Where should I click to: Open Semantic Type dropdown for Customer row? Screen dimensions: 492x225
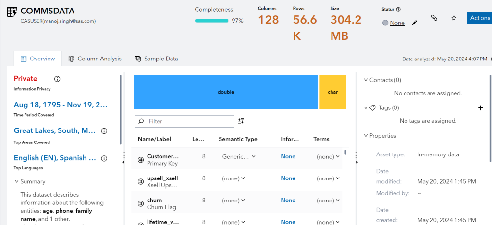pos(253,156)
